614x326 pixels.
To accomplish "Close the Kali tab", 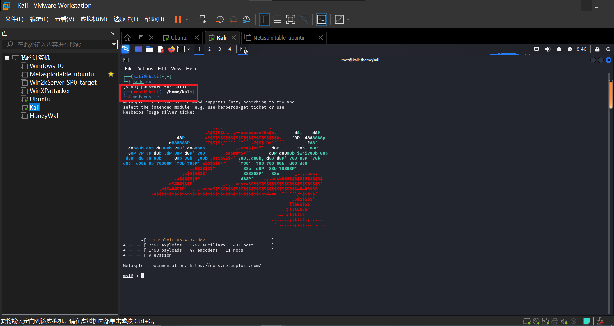I will coord(234,38).
